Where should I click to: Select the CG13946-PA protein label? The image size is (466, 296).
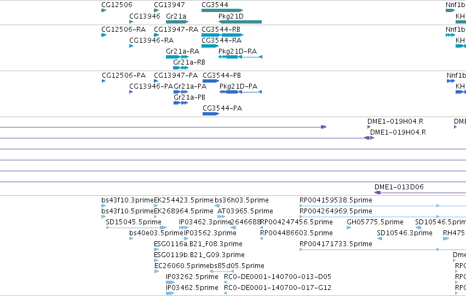point(151,86)
